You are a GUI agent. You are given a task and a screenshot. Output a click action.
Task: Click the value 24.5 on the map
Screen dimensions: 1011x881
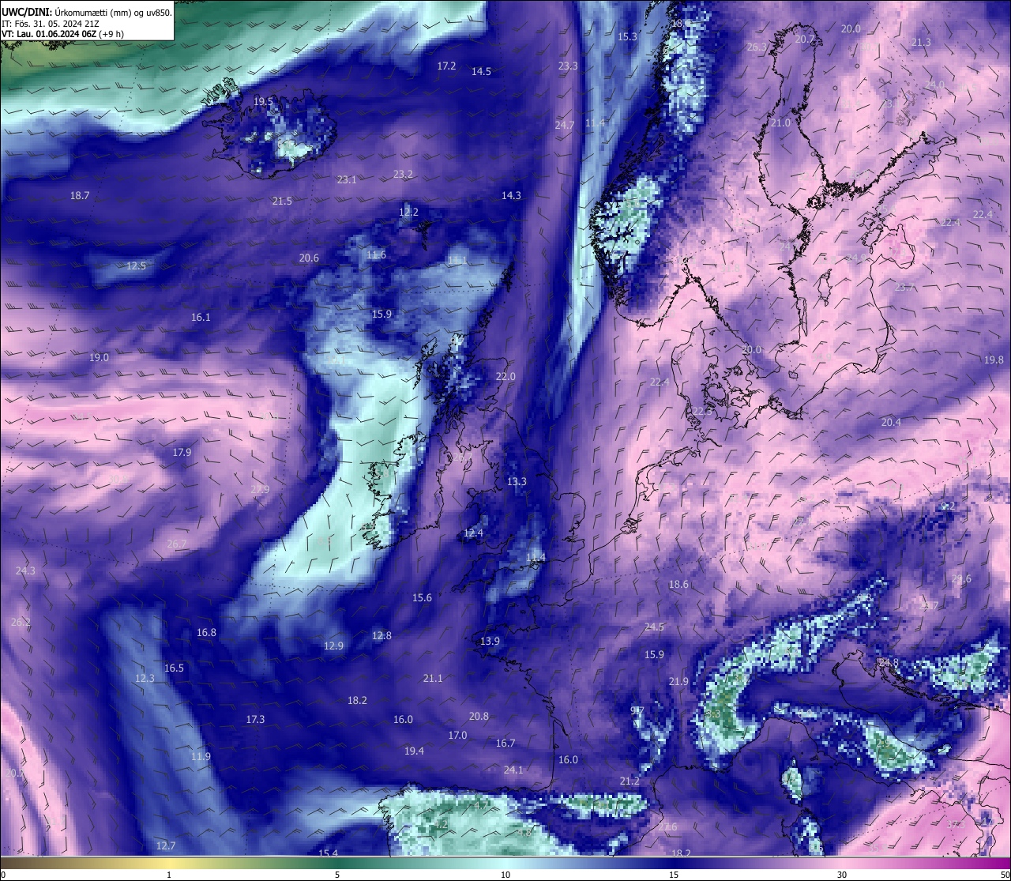tap(654, 627)
